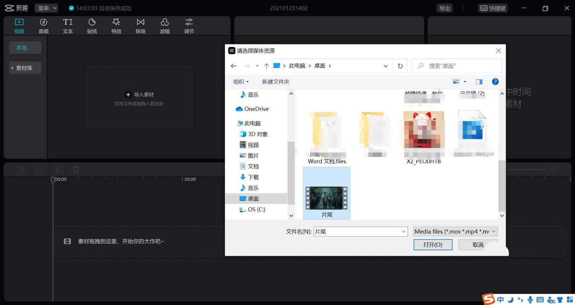
Task: Select the Word 文档.files folder
Action: [327, 138]
